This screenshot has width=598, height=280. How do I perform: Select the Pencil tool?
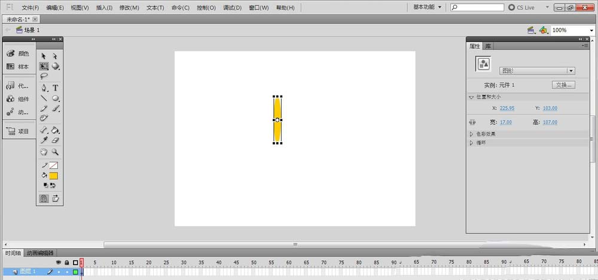(44, 109)
